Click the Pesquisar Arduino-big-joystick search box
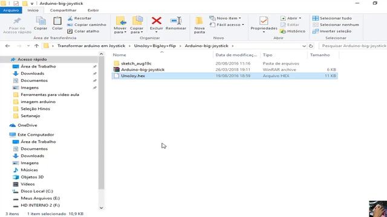The image size is (387, 217). point(353,46)
